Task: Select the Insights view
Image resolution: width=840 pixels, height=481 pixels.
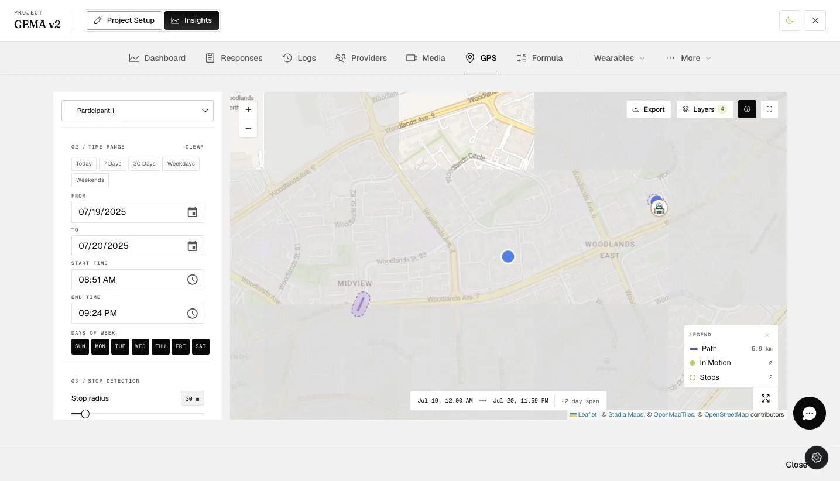Action: tap(191, 20)
